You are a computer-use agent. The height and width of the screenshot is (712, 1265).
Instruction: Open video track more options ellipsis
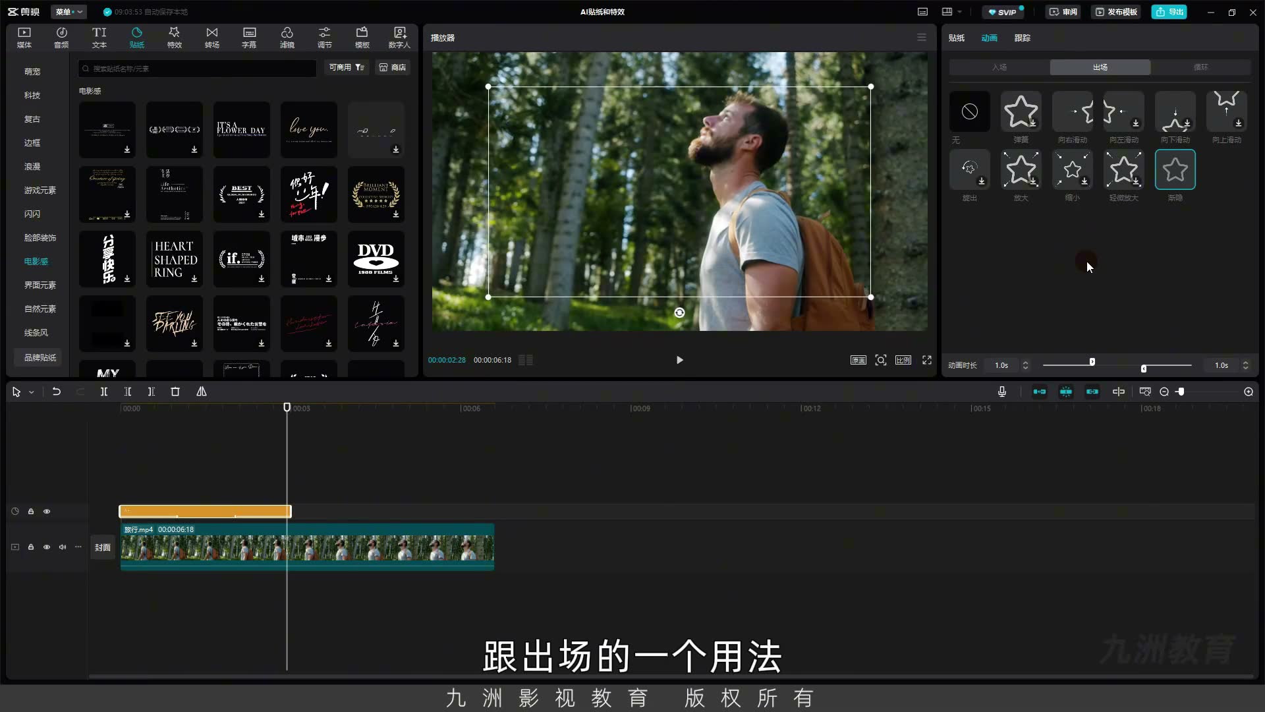tap(78, 547)
